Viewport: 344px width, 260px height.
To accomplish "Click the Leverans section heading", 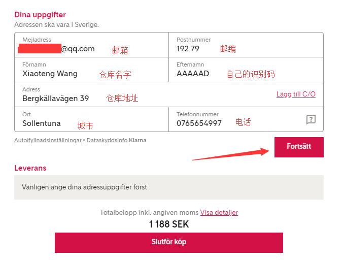I will [30, 168].
